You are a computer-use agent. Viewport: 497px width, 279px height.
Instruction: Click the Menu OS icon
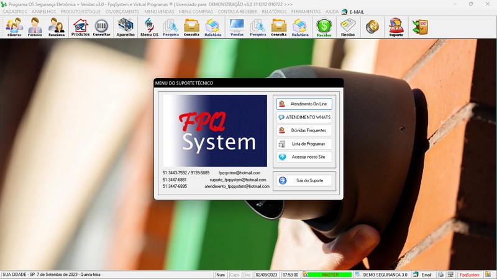coord(149,27)
